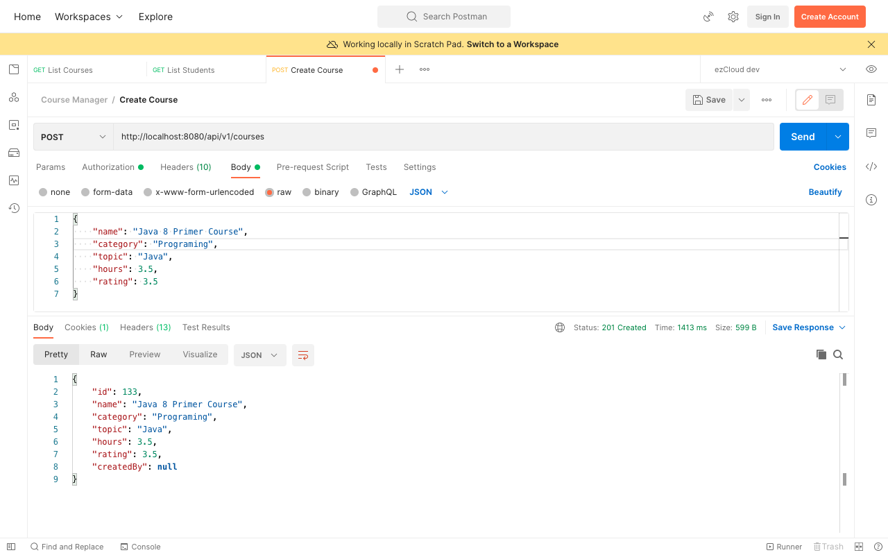Open response JSON format dropdown
Image resolution: width=888 pixels, height=555 pixels.
(259, 355)
